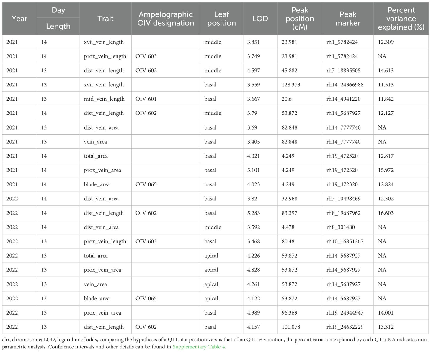The width and height of the screenshot is (431, 352).
Task: Open the Supplementary Table 4 link
Action: click(199, 347)
